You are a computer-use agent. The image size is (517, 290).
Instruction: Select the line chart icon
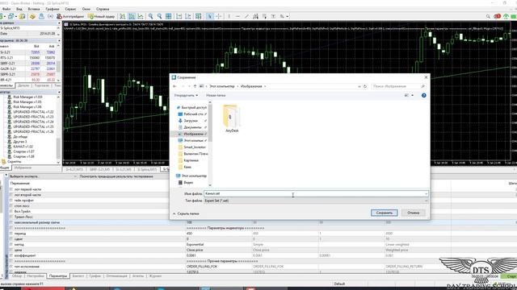[x=141, y=16]
